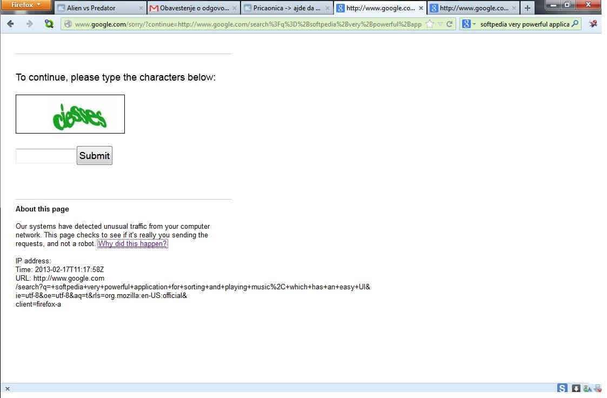
Task: Switch to the Alien vs Predator tab
Action: pos(100,8)
